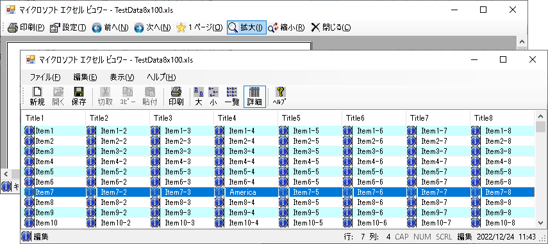Switch to 小 (small icons) view

pos(213,96)
